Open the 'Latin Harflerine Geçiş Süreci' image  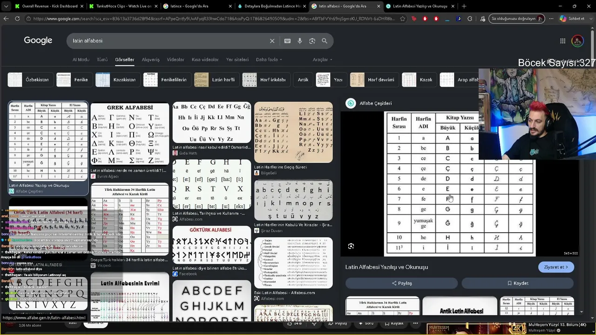tap(293, 133)
